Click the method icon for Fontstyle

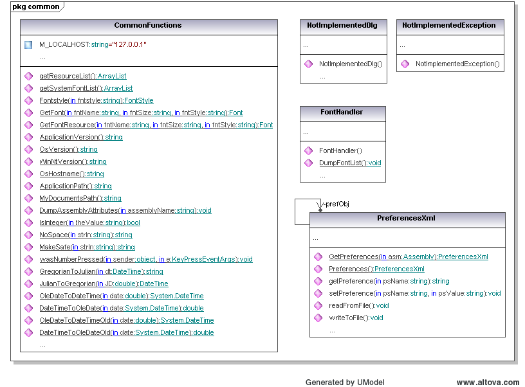click(29, 101)
